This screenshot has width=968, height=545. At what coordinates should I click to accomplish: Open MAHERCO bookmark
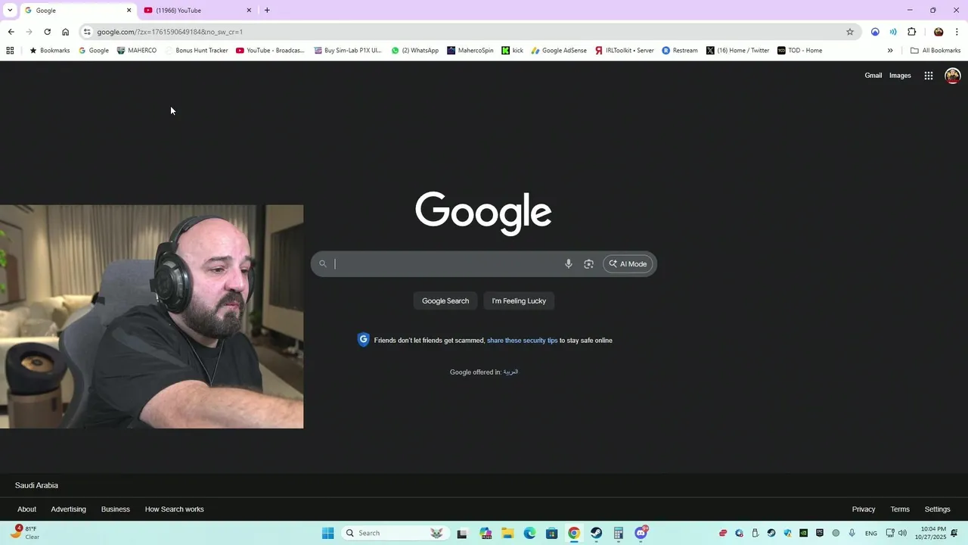point(136,51)
